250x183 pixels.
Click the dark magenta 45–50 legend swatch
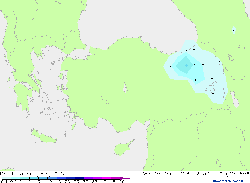(x=116, y=178)
